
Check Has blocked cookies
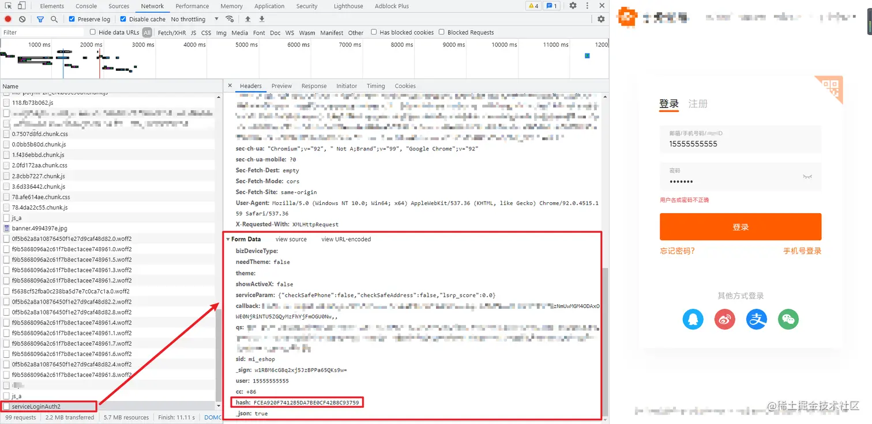click(x=374, y=32)
